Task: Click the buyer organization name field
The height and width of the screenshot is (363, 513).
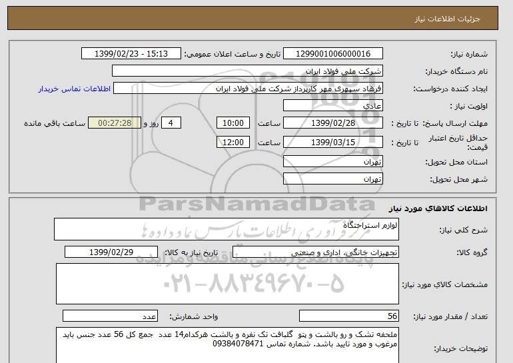Action: point(247,71)
